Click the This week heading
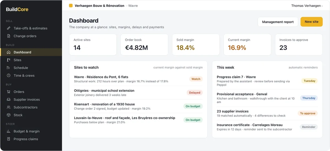 226,67
